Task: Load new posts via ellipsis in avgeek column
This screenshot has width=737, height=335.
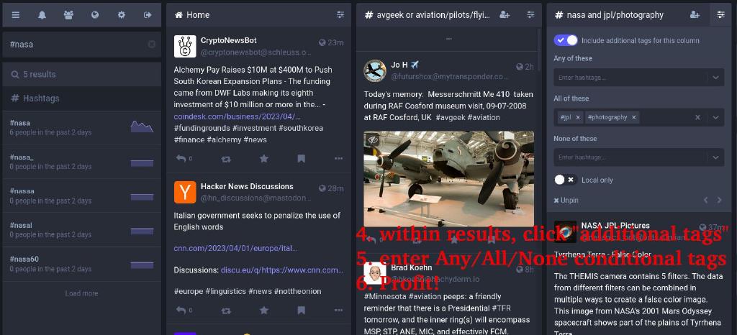Action: point(448,39)
